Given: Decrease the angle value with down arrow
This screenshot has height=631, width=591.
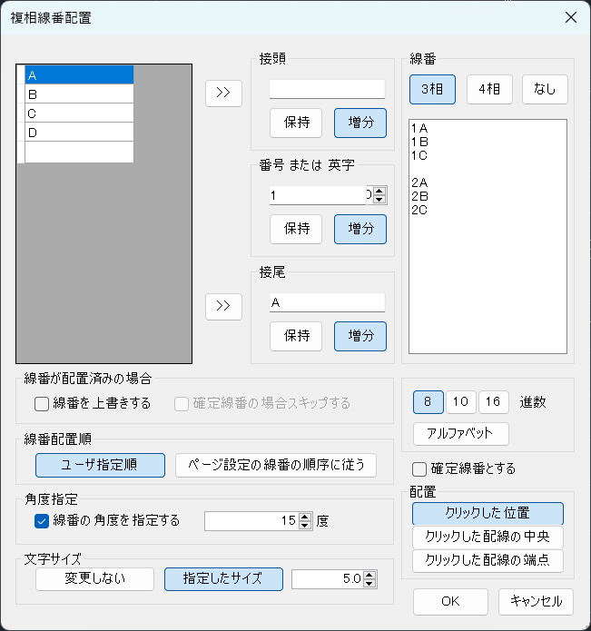Looking at the screenshot, I should (x=305, y=525).
